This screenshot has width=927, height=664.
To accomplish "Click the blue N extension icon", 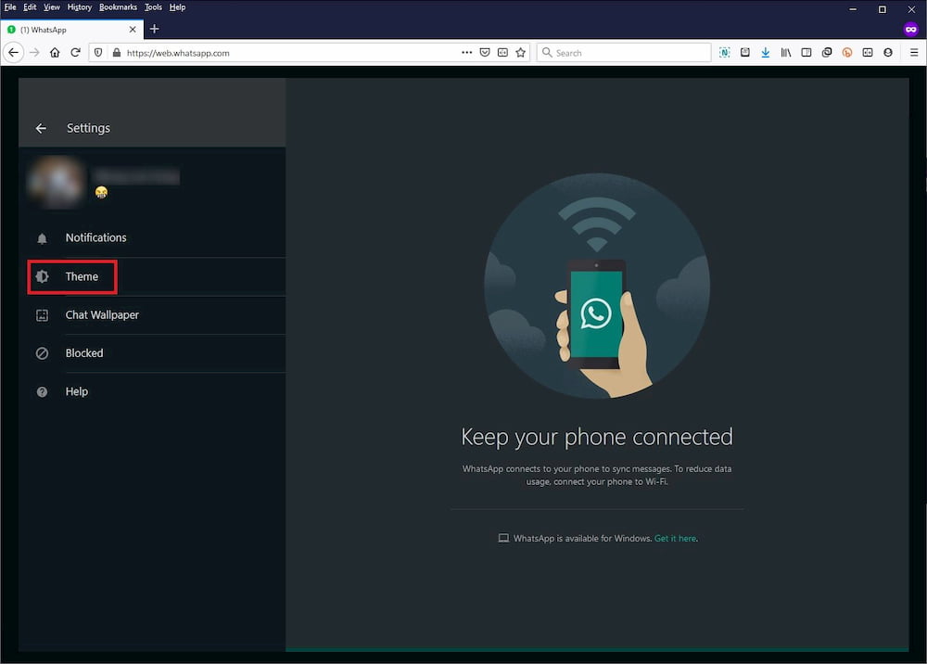I will 724,53.
